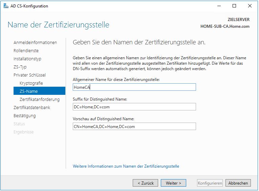Open the Kryptografie sub-step
Screen dimensions: 259x191
tap(31, 83)
